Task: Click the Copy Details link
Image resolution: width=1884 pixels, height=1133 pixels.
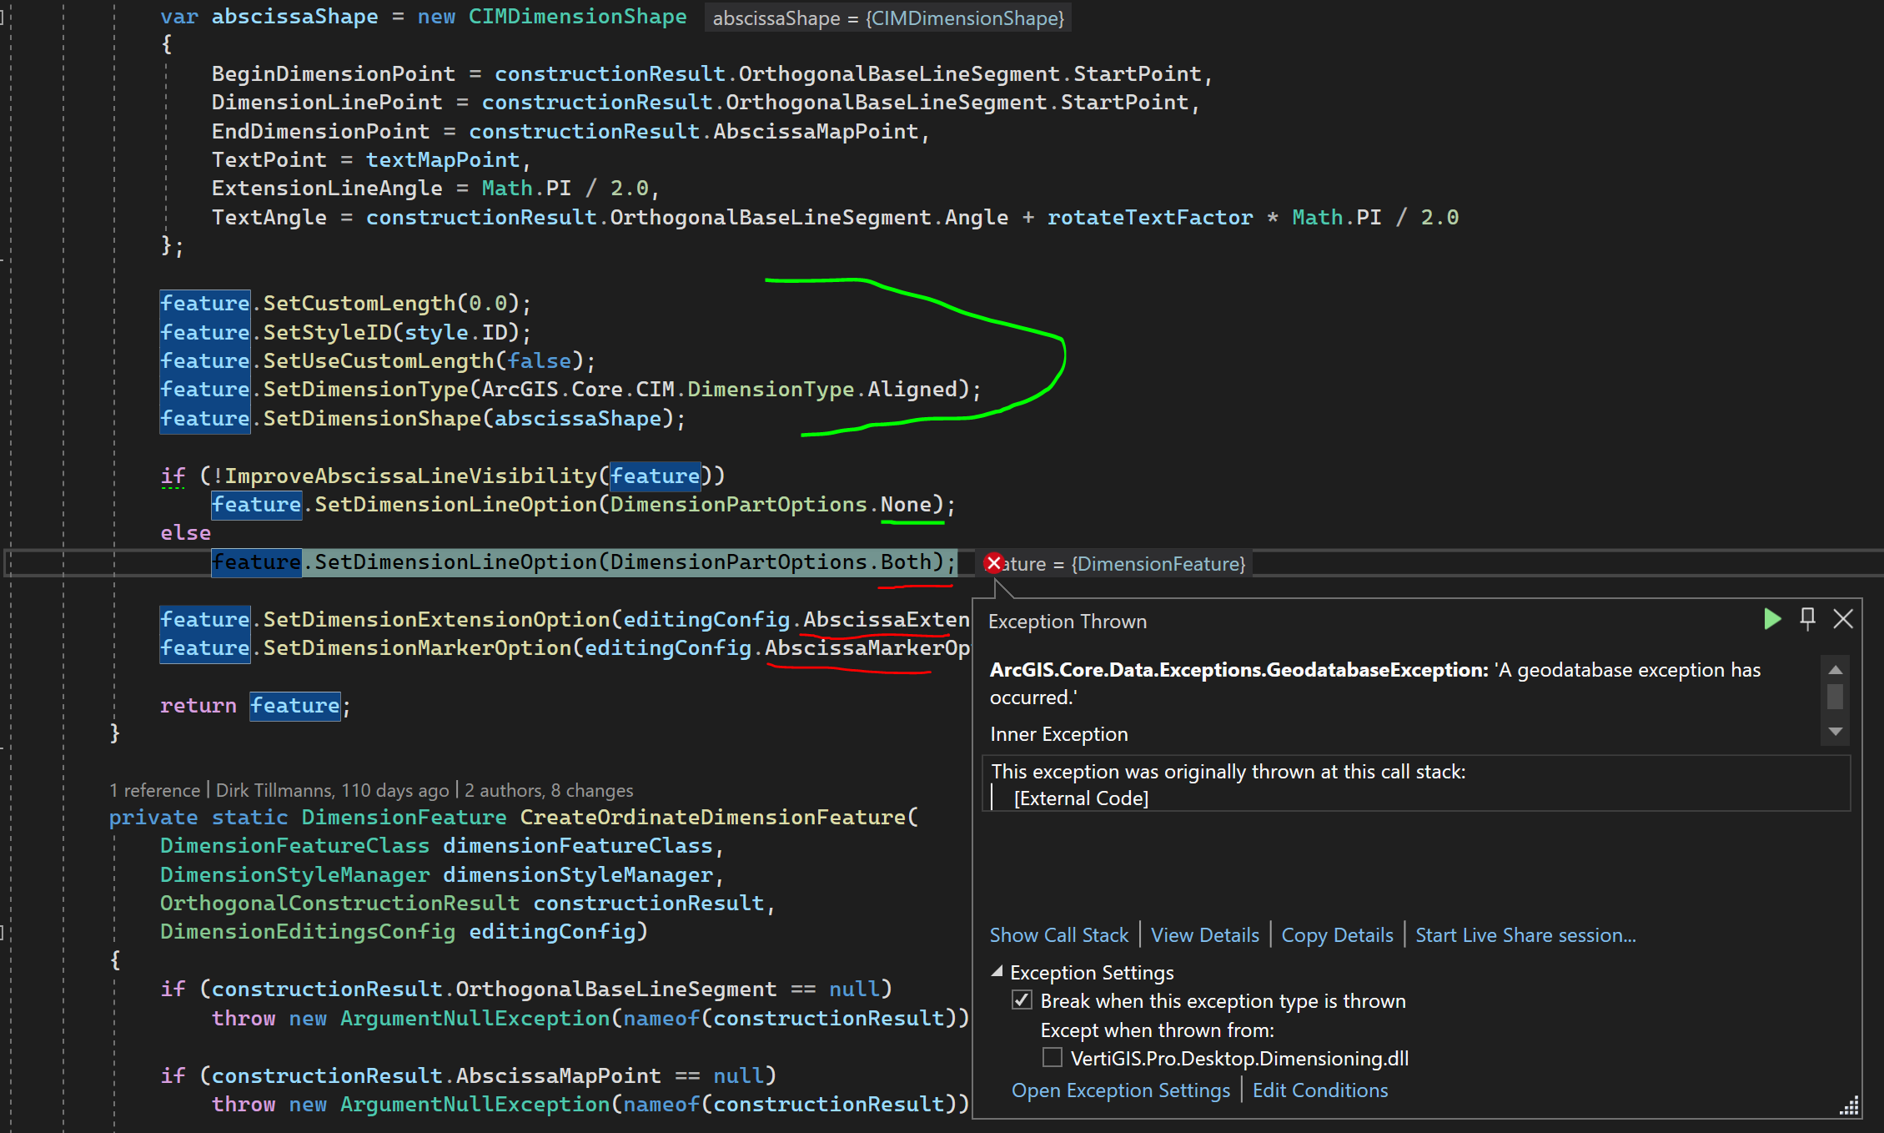Action: [1337, 935]
